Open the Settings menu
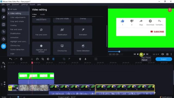The width and height of the screenshot is (174, 98). 25,4
